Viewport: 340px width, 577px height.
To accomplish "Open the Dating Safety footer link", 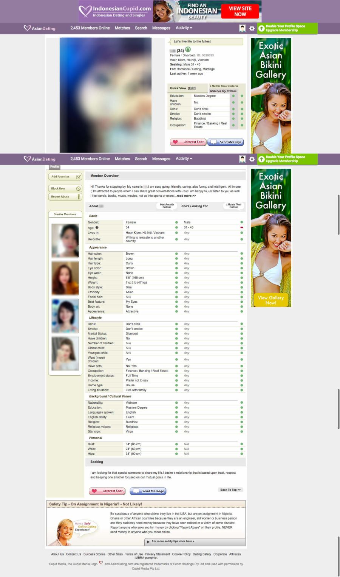I will (202, 554).
